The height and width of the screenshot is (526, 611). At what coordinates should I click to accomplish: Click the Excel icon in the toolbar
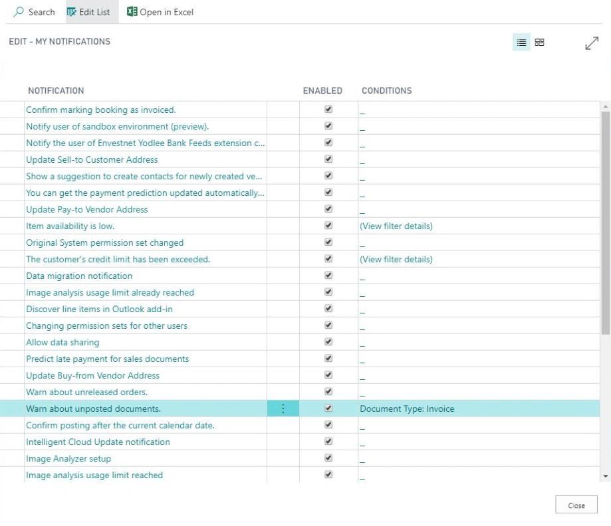click(132, 12)
